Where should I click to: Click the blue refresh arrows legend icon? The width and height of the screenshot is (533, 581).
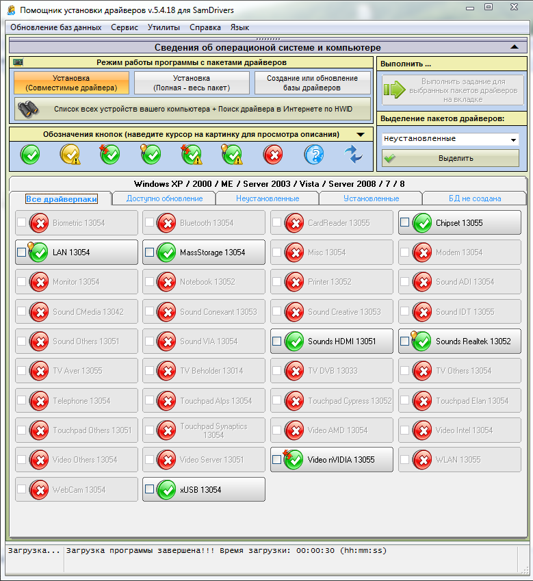coord(354,155)
